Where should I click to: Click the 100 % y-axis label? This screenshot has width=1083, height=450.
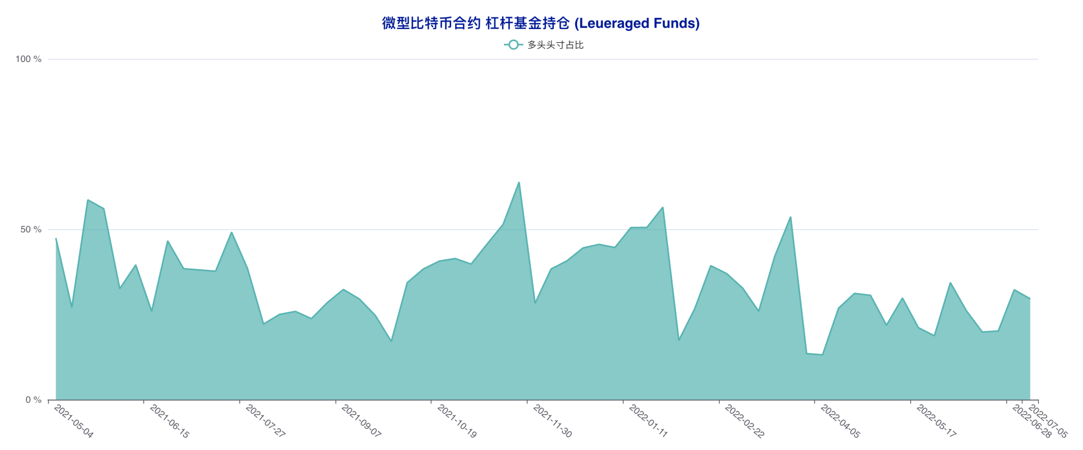point(29,59)
